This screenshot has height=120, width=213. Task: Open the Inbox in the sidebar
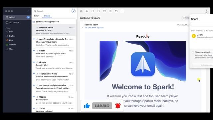(x=17, y=17)
